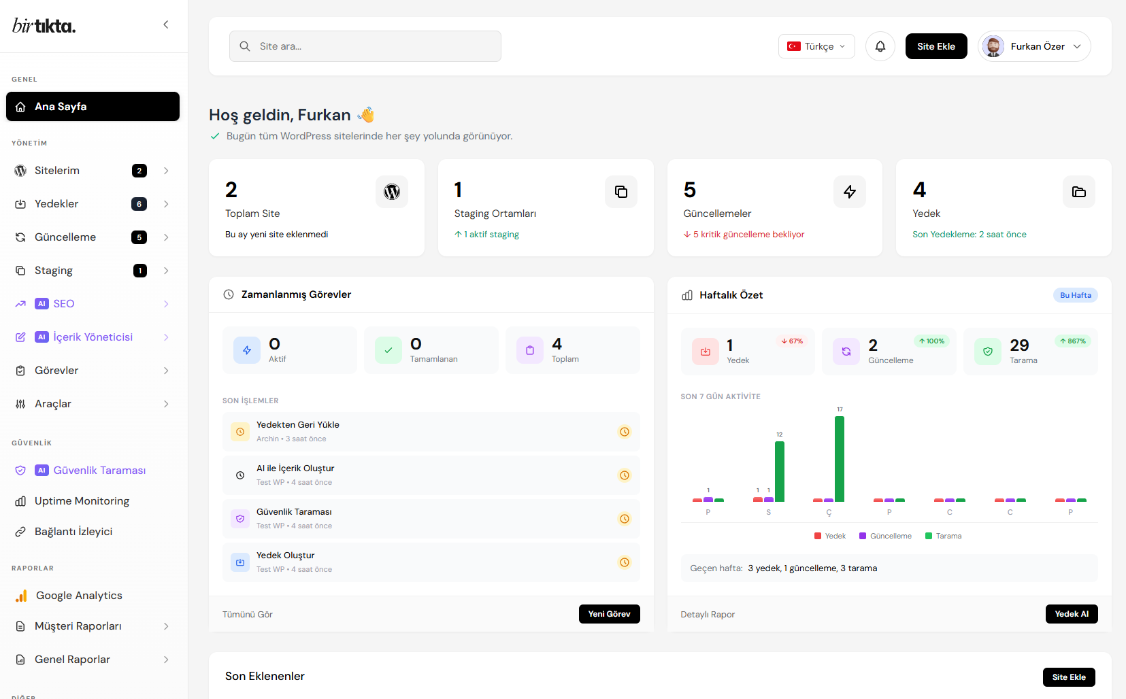Image resolution: width=1126 pixels, height=699 pixels.
Task: Click the Site Ekle button in the header
Action: click(x=935, y=46)
